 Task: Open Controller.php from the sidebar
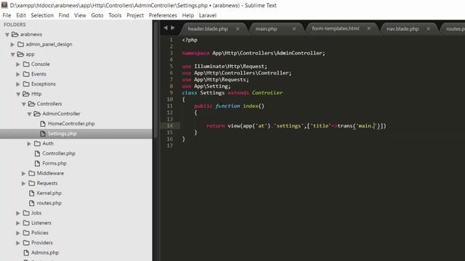59,153
